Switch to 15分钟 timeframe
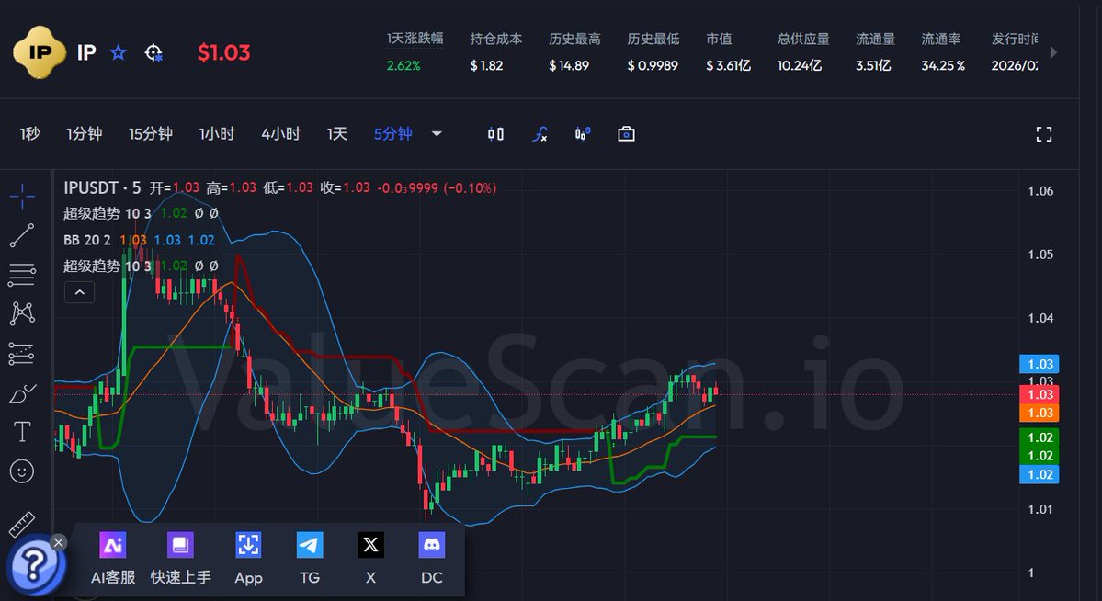This screenshot has width=1102, height=601. 151,133
